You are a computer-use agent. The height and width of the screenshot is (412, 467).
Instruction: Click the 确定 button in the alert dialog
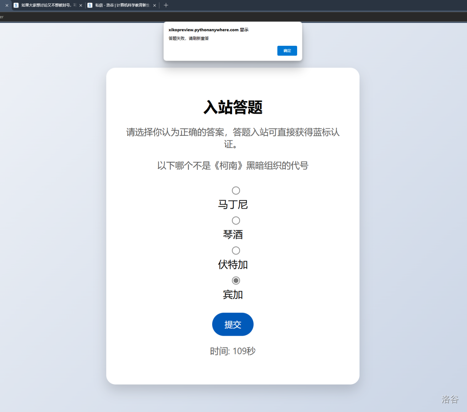[287, 51]
